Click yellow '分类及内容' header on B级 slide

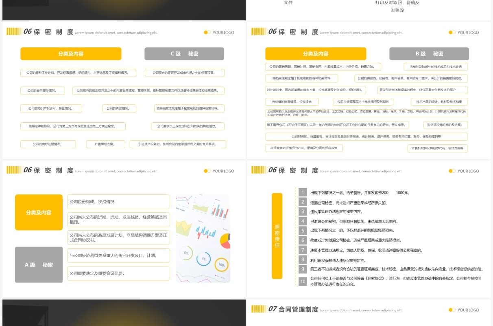pos(316,54)
